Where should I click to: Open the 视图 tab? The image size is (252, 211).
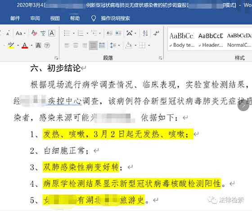pyautogui.click(x=55, y=18)
